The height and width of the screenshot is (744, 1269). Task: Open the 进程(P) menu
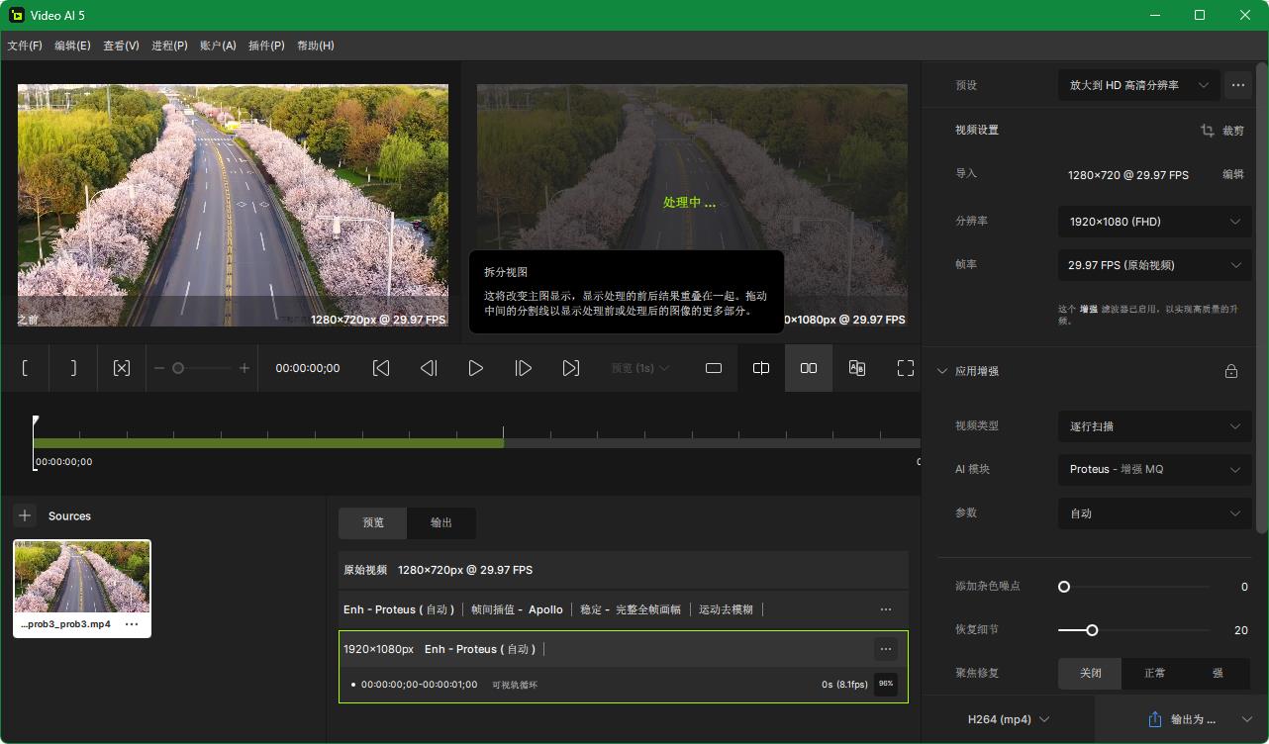click(x=169, y=46)
